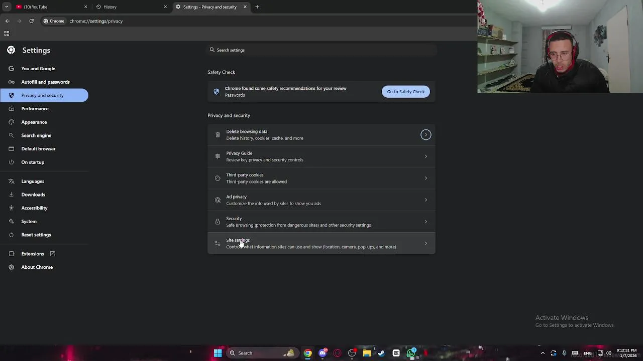Screen dimensions: 643x361
Task: Expand the Security row chevron
Action: (x=425, y=222)
